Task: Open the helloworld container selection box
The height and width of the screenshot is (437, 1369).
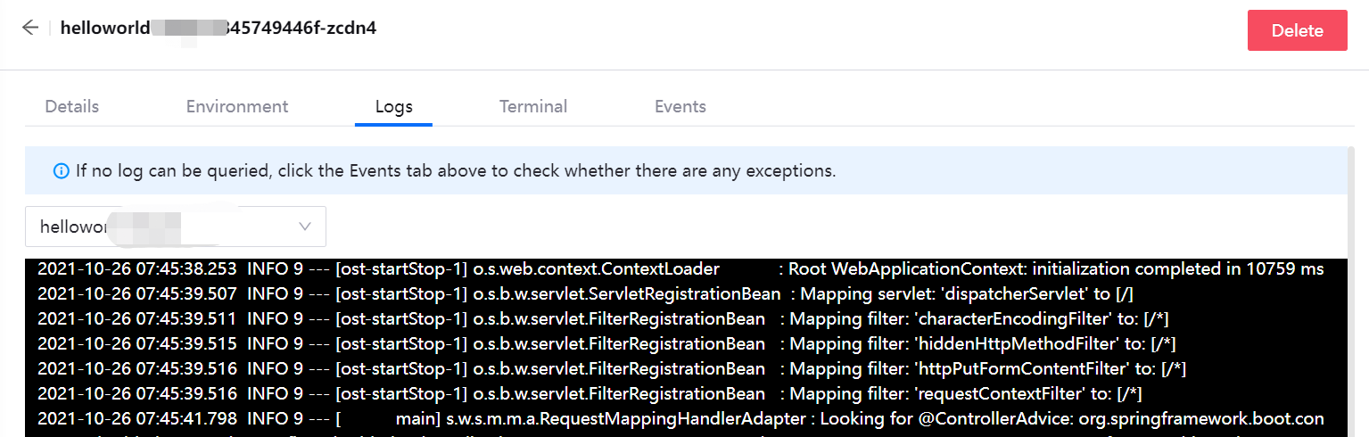Action: 175,227
